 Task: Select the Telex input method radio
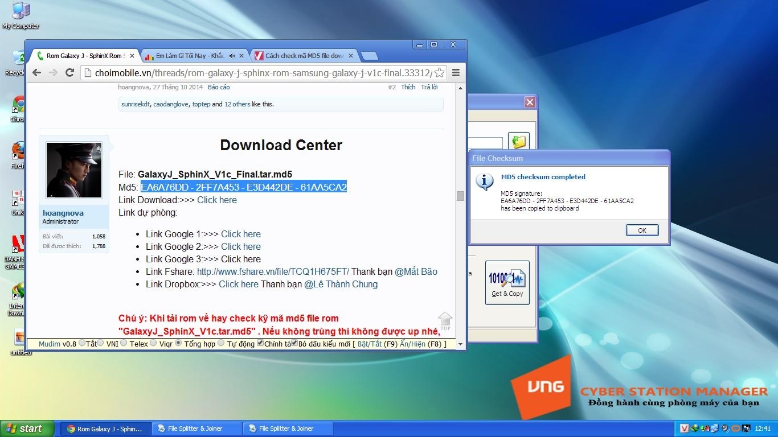click(x=123, y=343)
